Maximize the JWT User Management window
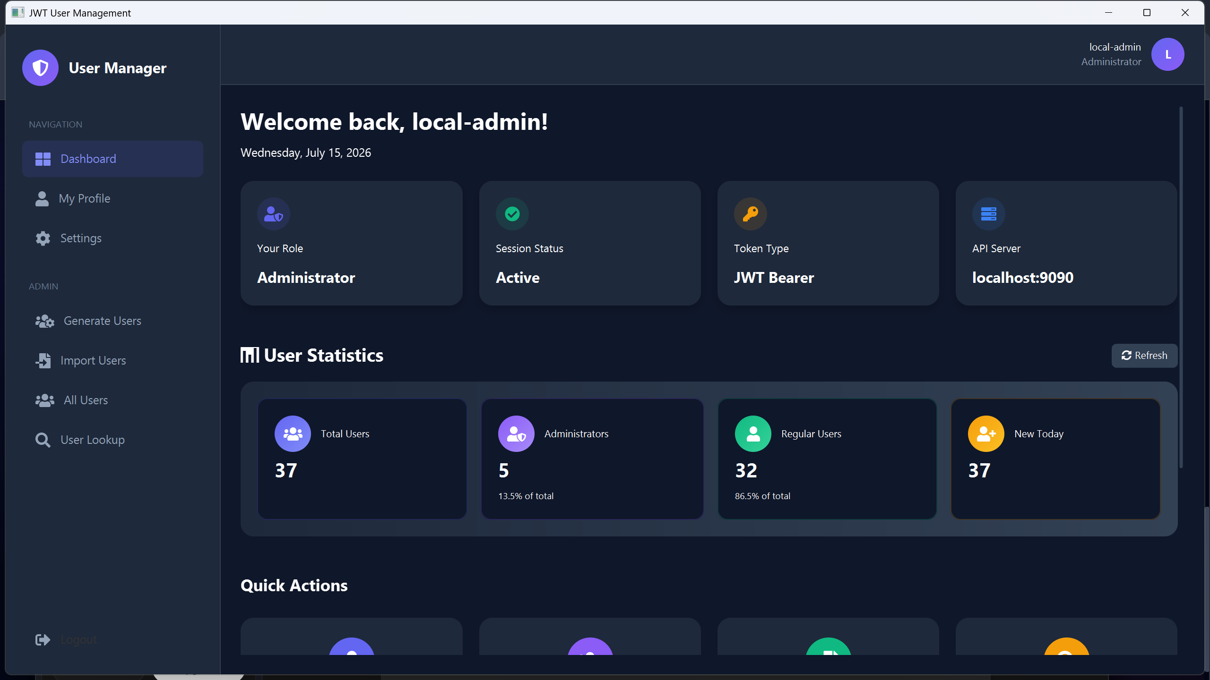 1147,13
